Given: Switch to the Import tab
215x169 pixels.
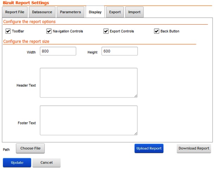Looking at the screenshot, I should coord(134,12).
